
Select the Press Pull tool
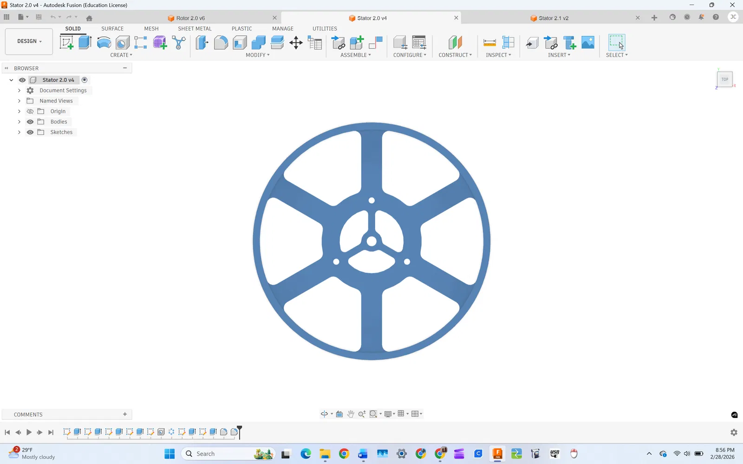click(x=202, y=43)
